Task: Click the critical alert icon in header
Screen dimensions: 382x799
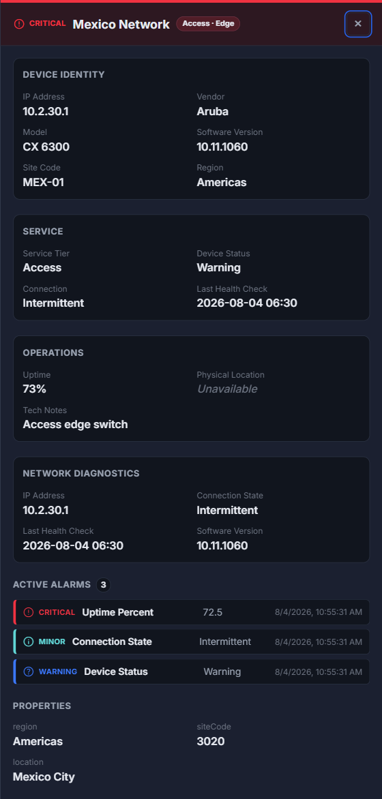Action: [x=19, y=24]
